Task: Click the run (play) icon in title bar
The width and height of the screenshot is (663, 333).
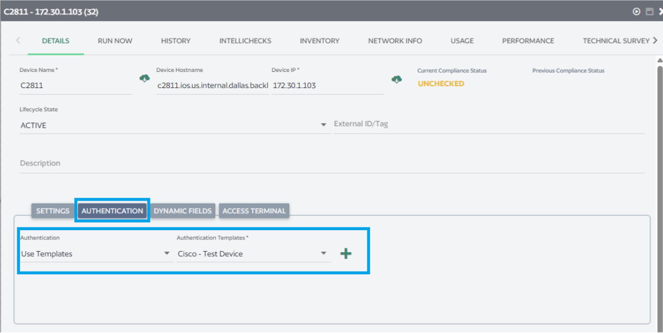Action: click(x=636, y=12)
